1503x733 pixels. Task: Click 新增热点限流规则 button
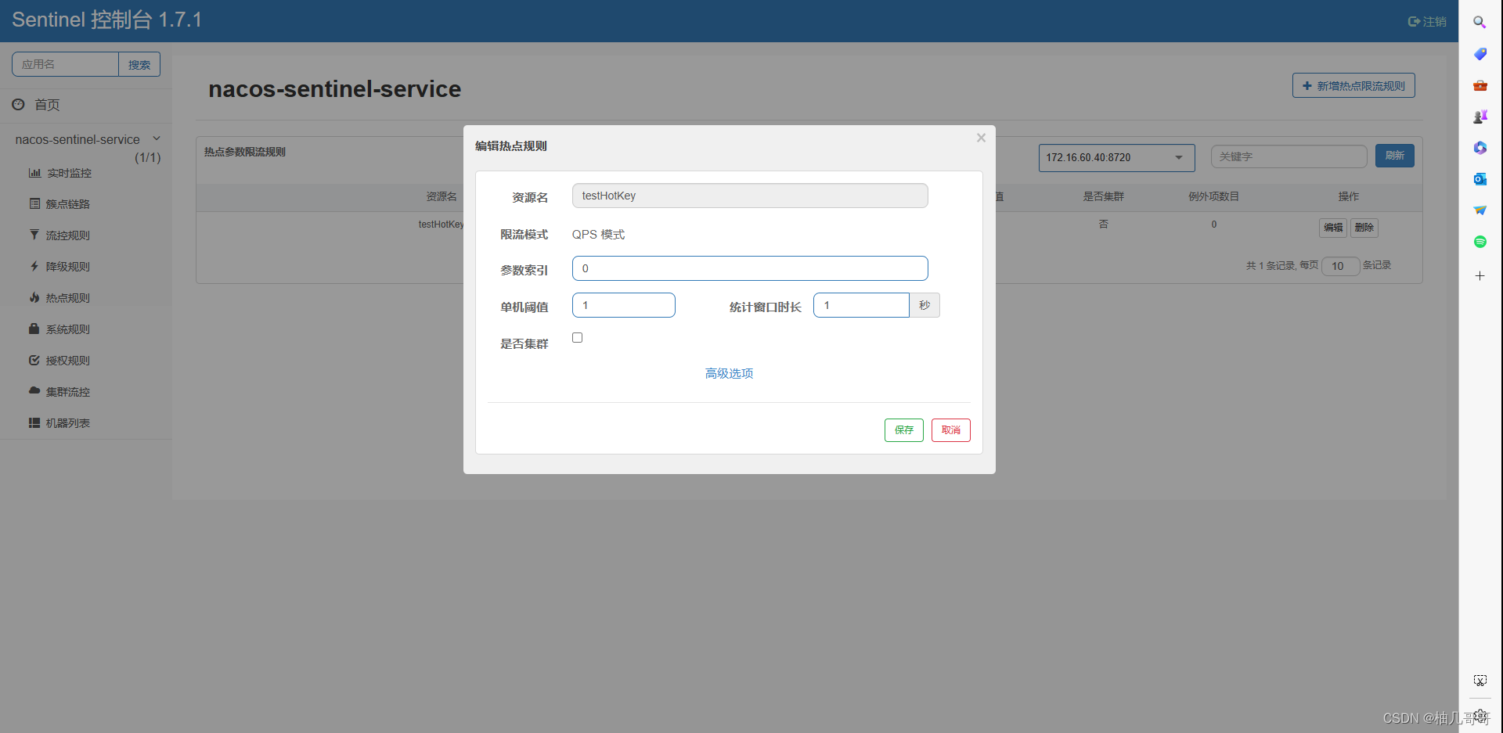click(x=1353, y=85)
